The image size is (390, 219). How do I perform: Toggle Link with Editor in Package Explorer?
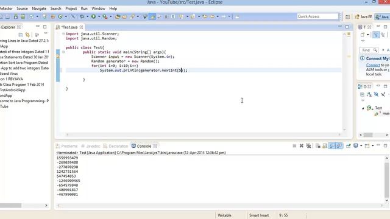(x=27, y=35)
